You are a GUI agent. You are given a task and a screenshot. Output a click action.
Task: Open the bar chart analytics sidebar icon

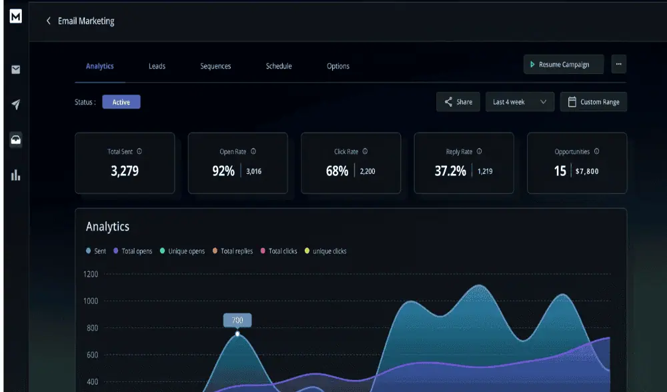pyautogui.click(x=15, y=175)
